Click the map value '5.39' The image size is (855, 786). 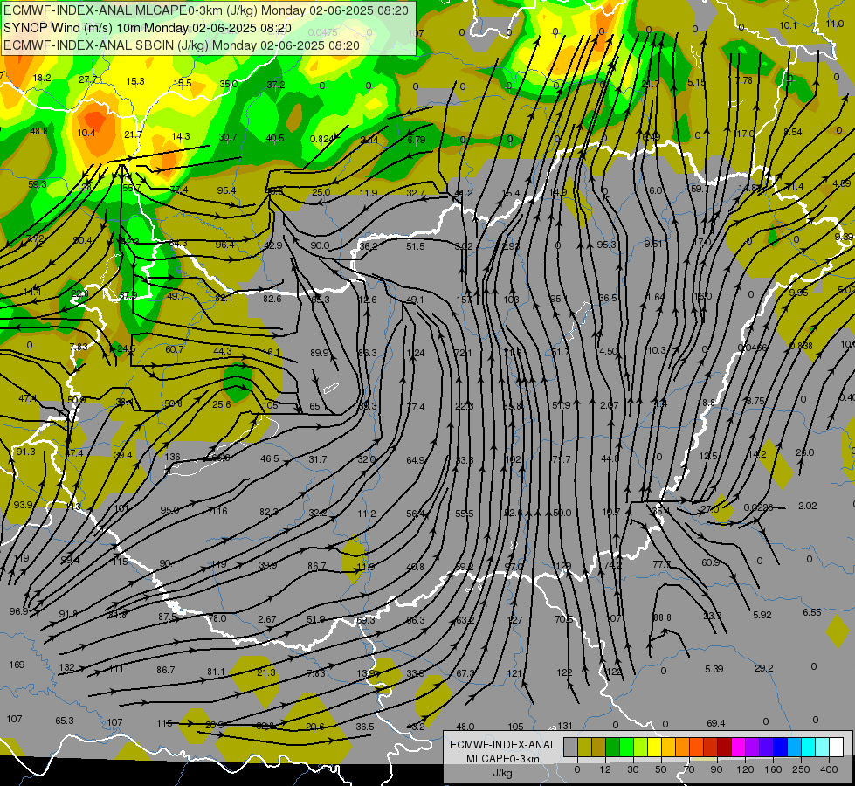pyautogui.click(x=714, y=669)
